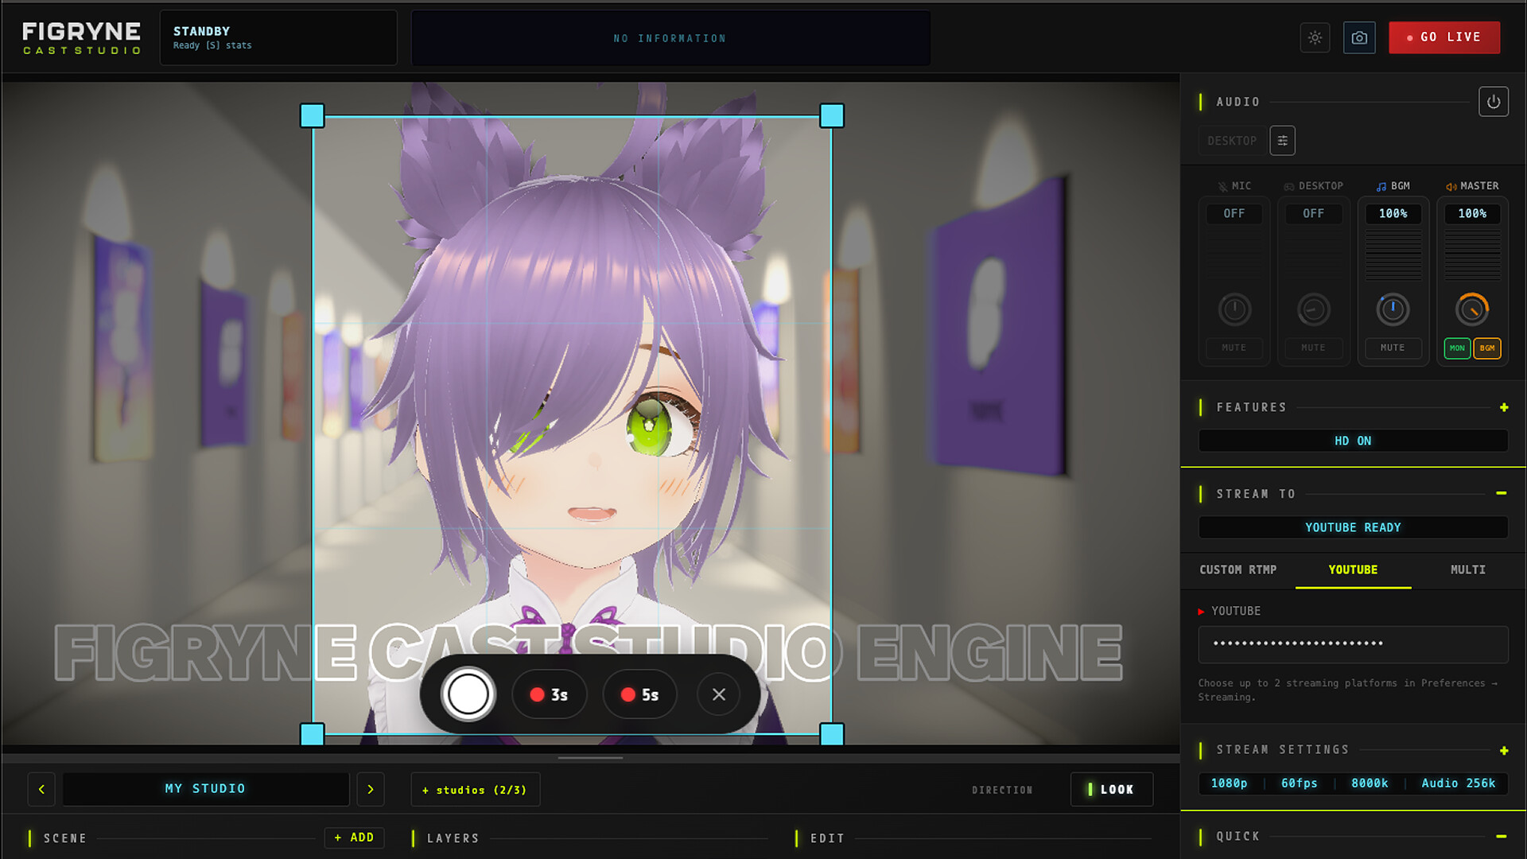Screen dimensions: 1527x859
Task: Click the LAYERS panel header
Action: 453,838
